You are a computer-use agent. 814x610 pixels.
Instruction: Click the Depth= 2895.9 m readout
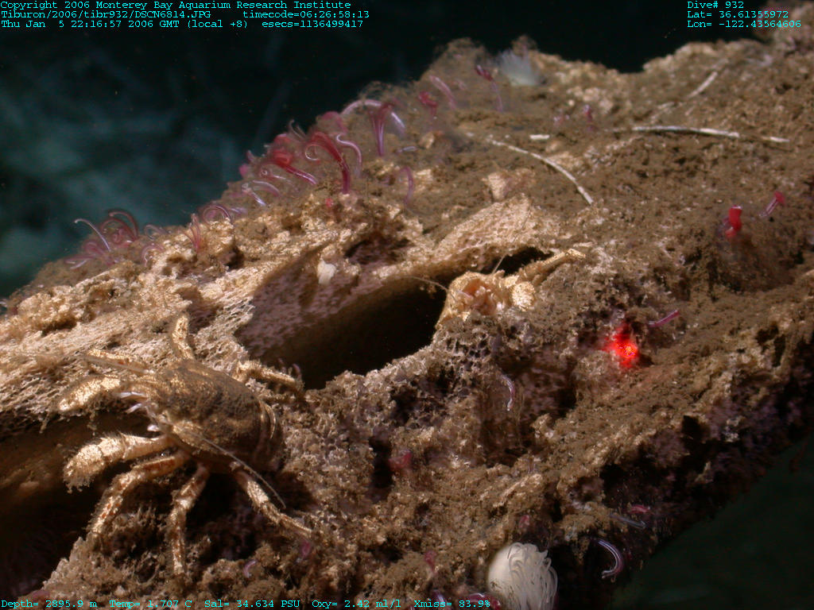(x=48, y=604)
